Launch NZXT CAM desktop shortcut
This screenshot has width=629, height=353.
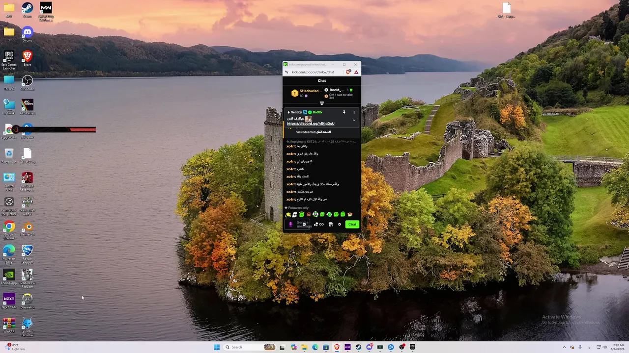tap(9, 301)
